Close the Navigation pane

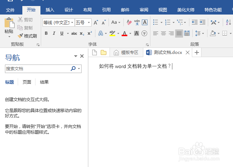pos(82,56)
